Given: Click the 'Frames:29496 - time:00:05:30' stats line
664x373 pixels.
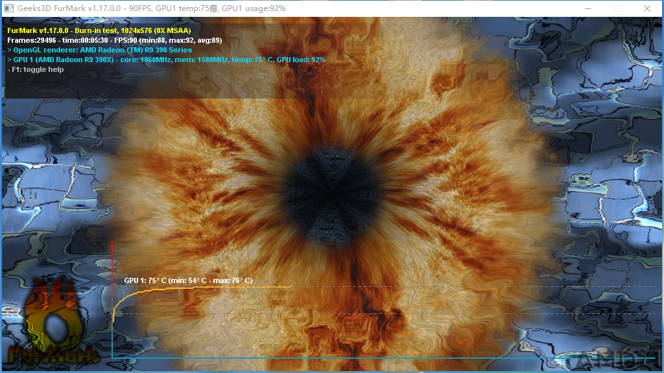Looking at the screenshot, I should 114,40.
